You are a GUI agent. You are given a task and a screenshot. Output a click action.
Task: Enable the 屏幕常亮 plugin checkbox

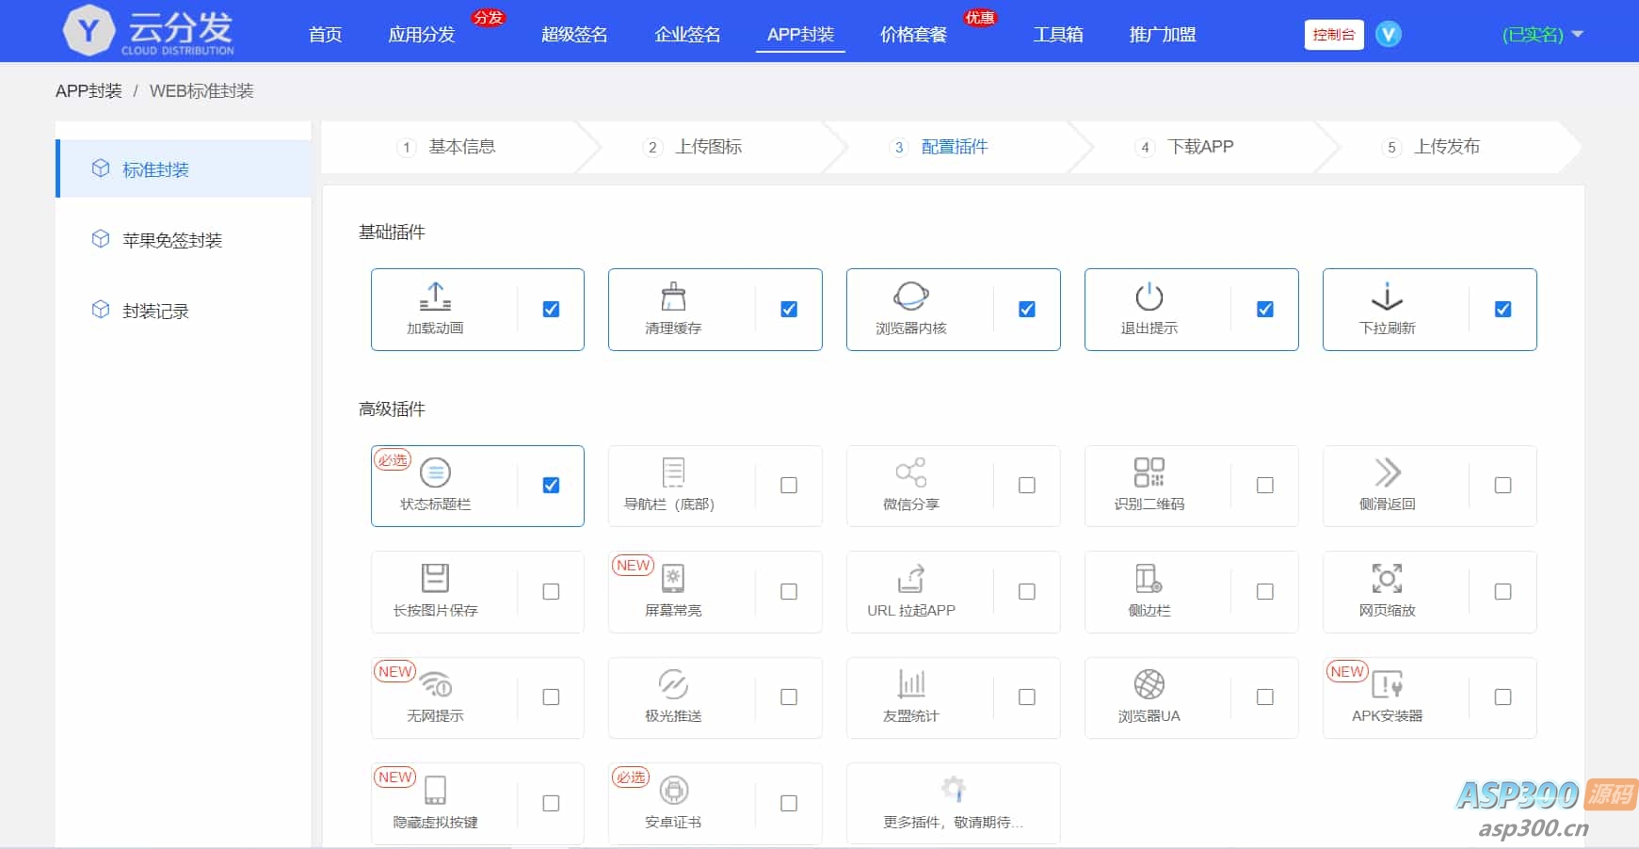(x=789, y=592)
